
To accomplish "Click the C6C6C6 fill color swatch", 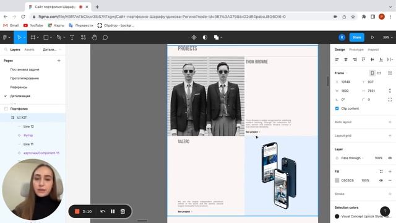I will pyautogui.click(x=337, y=180).
